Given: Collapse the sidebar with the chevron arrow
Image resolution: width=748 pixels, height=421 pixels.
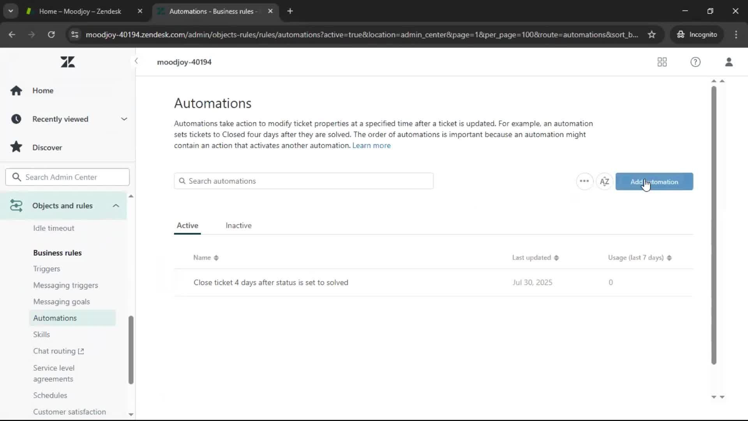Looking at the screenshot, I should tap(136, 61).
